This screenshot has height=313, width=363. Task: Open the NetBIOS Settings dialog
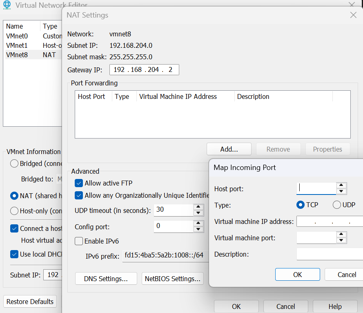[173, 278]
